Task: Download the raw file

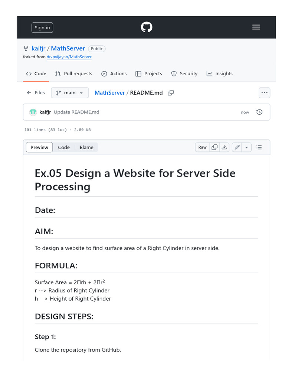Action: 224,147
